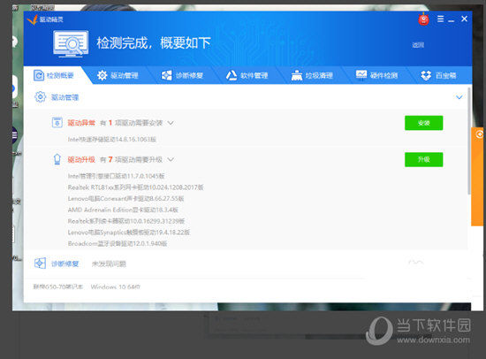Select Broadcom 蓝牙设备驱动 12.0.1.940 entry
Screen dimensions: 486x359
pos(118,243)
